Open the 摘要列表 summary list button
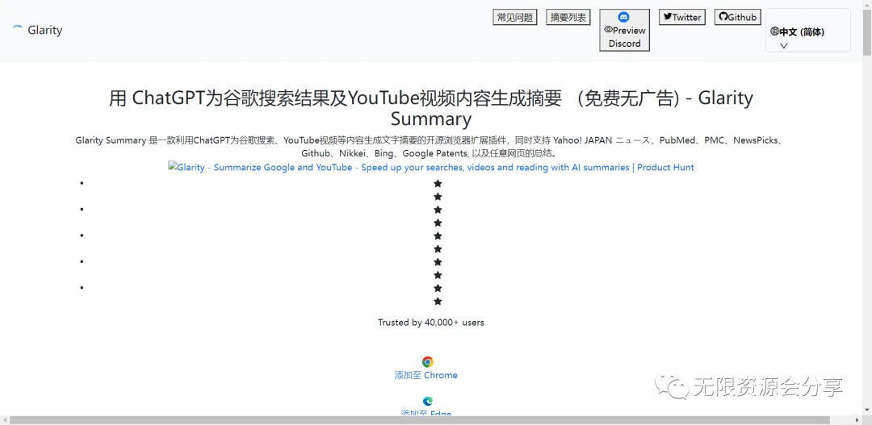The height and width of the screenshot is (425, 872). (x=568, y=17)
